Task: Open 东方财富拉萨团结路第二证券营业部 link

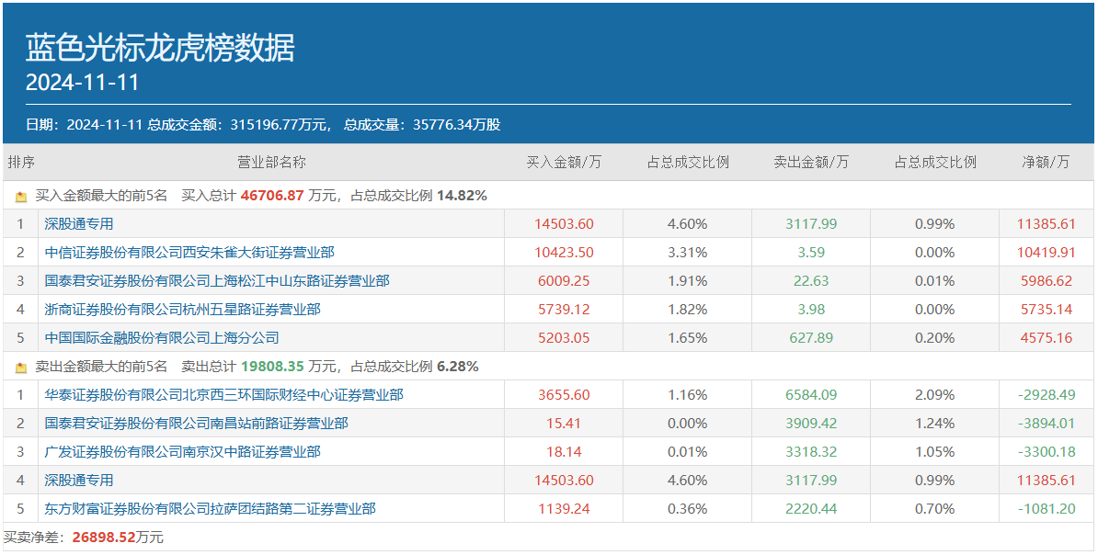Action: pos(210,509)
